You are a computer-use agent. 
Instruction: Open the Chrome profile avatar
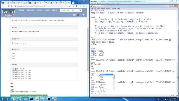pyautogui.click(x=84, y=6)
